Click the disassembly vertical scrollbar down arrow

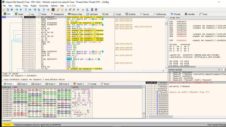pyautogui.click(x=166, y=68)
